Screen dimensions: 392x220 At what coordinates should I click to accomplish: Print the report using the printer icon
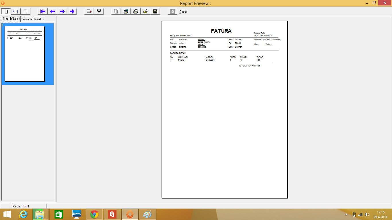(x=136, y=11)
